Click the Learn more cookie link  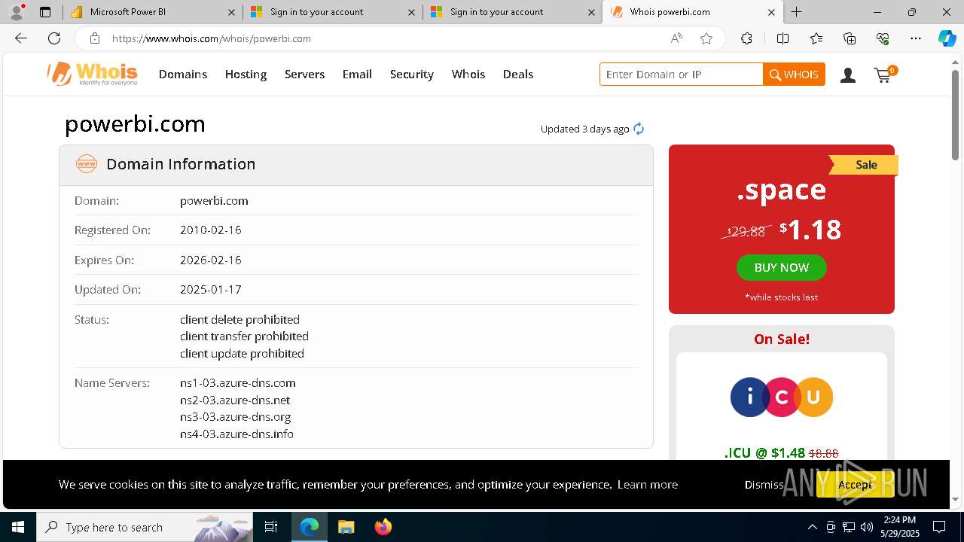(x=648, y=485)
